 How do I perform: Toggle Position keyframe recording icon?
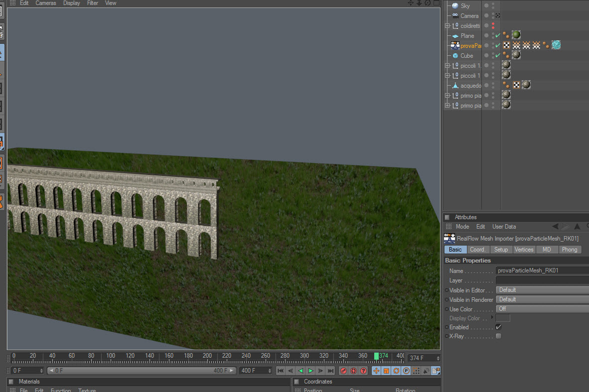click(x=376, y=371)
